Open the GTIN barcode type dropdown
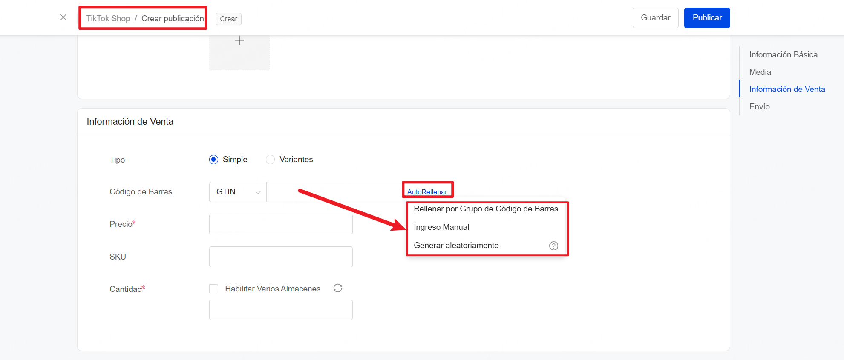 coord(238,192)
